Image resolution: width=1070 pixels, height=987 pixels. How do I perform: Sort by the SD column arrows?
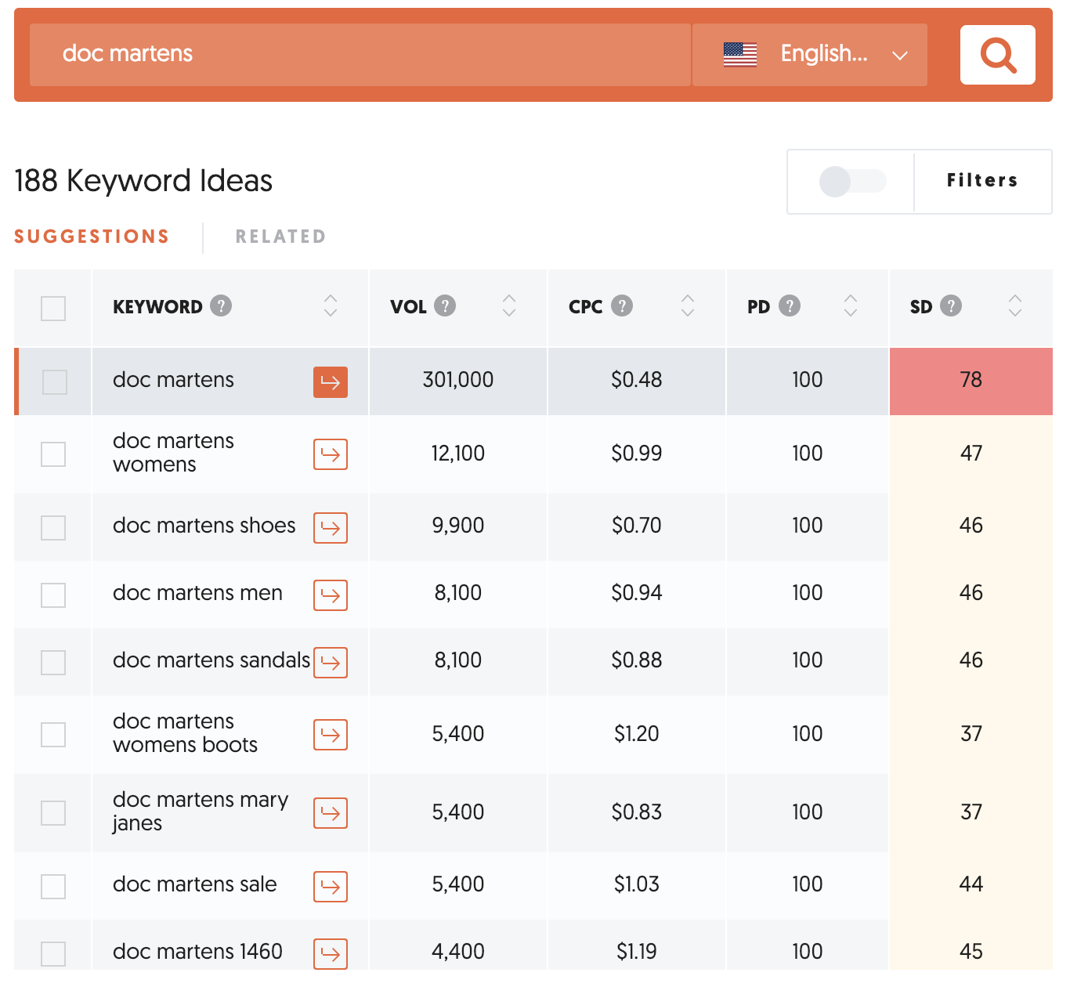click(1015, 305)
